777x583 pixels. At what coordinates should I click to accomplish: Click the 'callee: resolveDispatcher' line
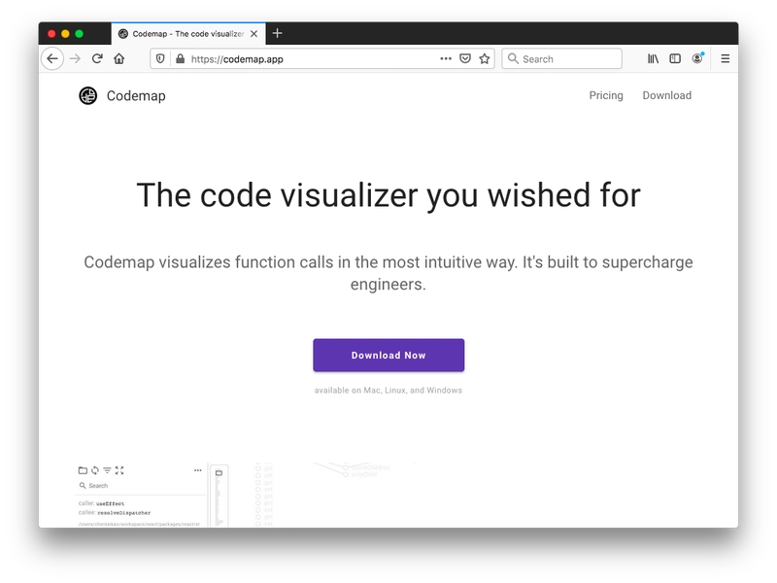115,513
